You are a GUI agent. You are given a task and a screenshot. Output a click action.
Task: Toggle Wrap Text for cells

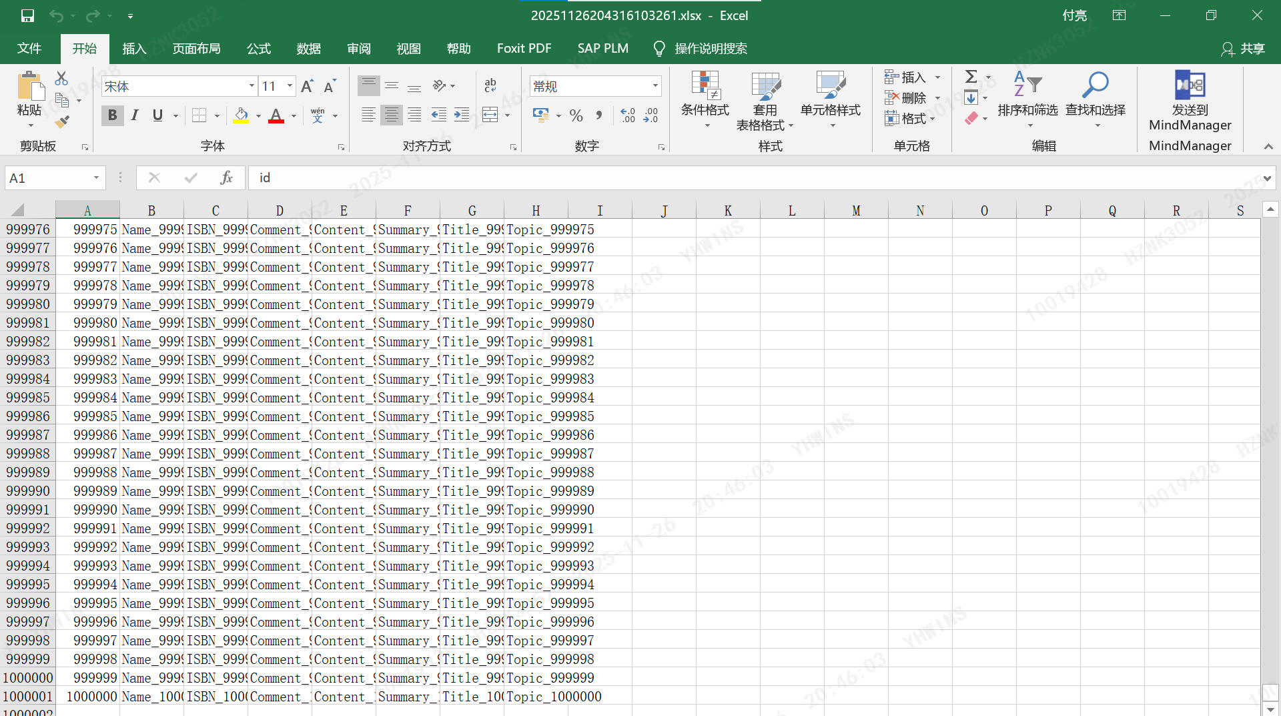pos(490,85)
